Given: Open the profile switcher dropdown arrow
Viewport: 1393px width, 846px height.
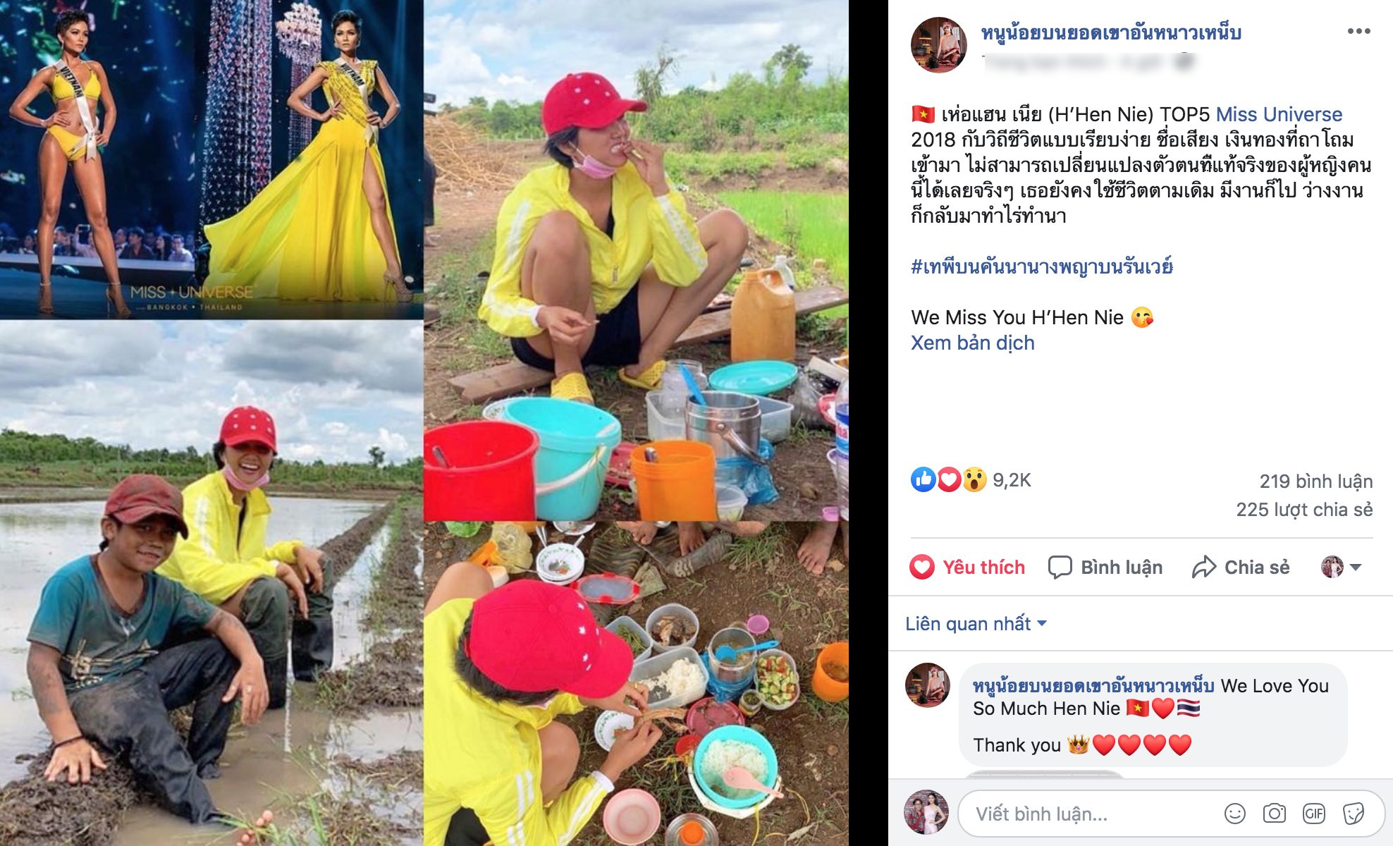Looking at the screenshot, I should click(1354, 567).
